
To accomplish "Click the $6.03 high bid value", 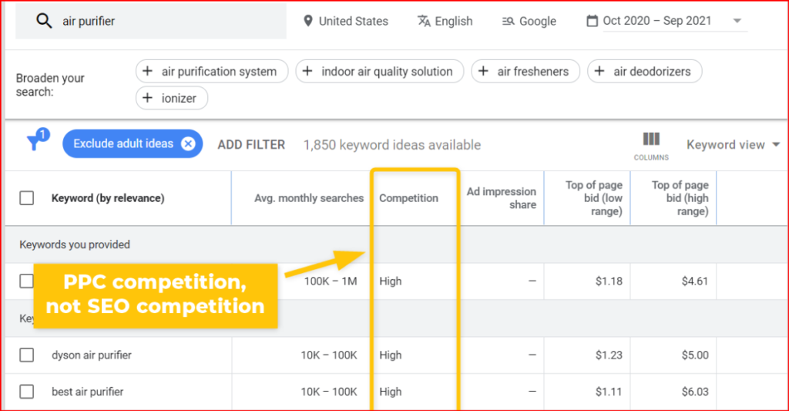I will click(x=695, y=392).
